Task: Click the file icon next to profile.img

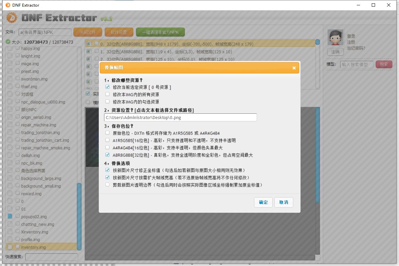Action: pos(10,239)
